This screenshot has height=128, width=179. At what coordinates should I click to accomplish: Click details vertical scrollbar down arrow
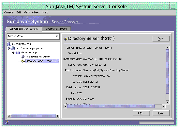coord(167,103)
